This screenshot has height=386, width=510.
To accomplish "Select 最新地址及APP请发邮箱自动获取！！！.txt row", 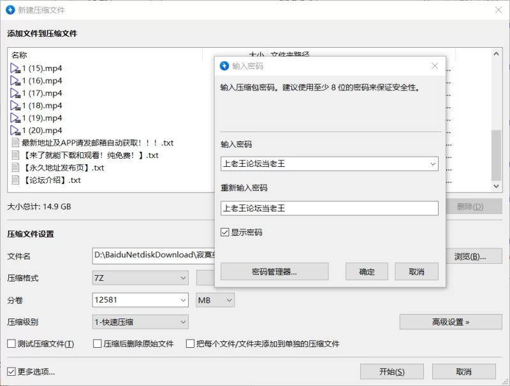I will tap(98, 143).
